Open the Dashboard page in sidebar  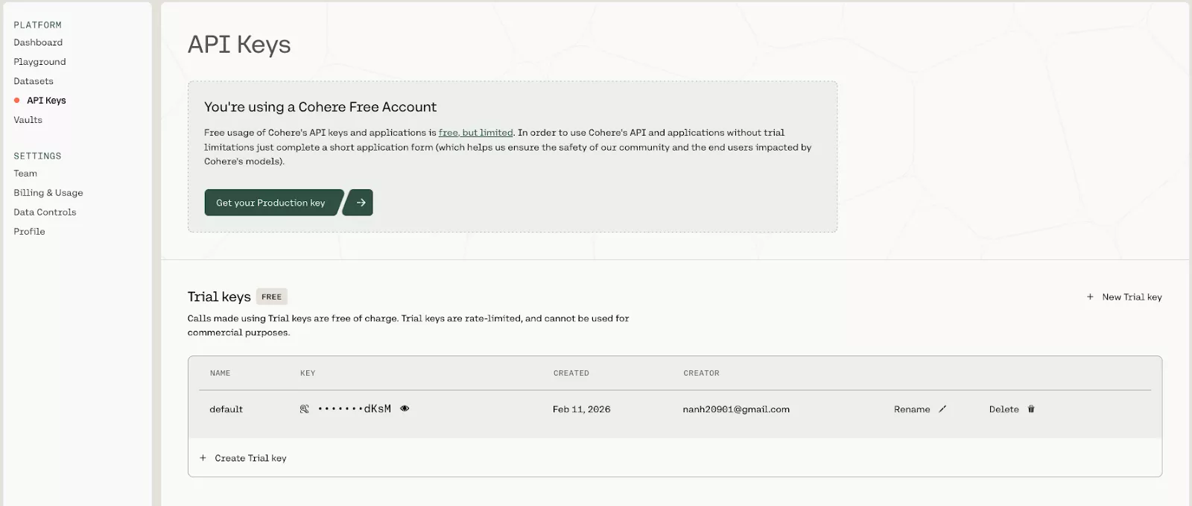pos(38,42)
